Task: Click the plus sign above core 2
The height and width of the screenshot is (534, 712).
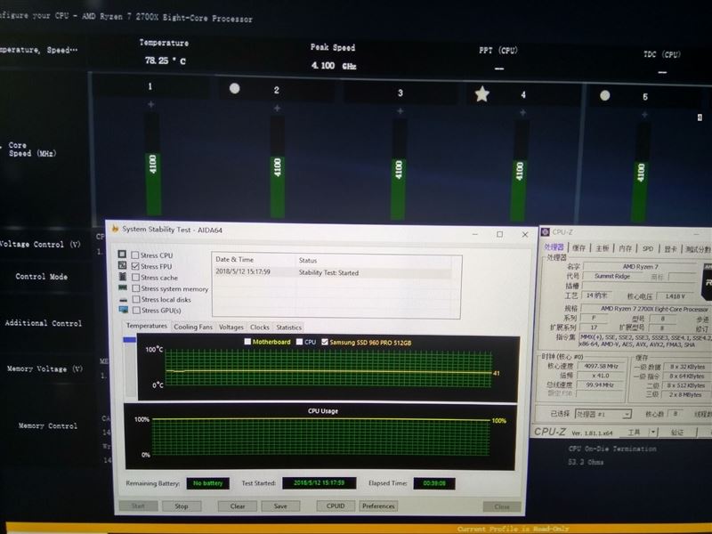Action: tap(277, 108)
